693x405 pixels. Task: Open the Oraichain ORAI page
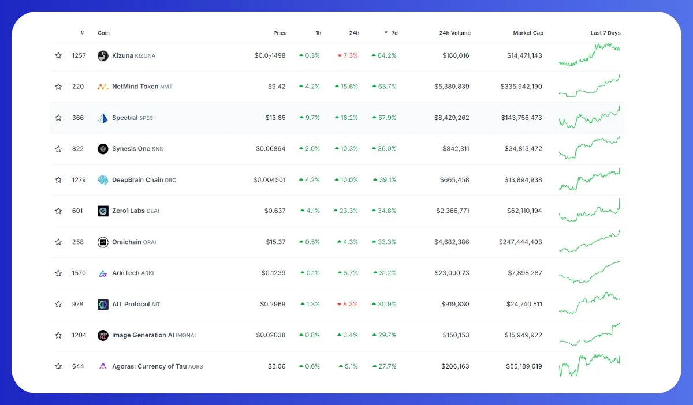tap(134, 242)
